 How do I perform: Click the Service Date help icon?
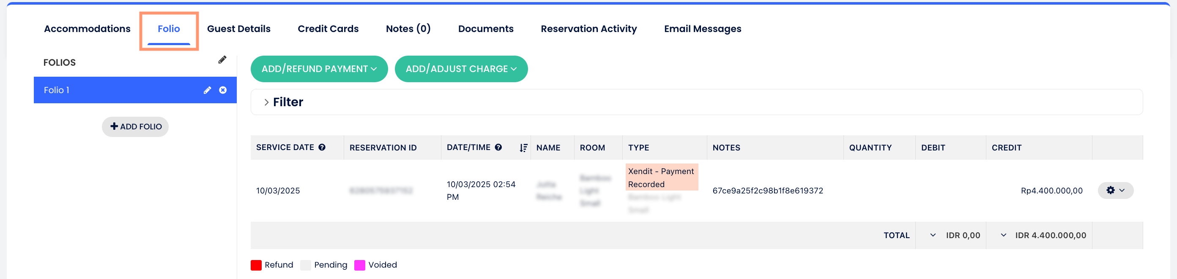(322, 148)
